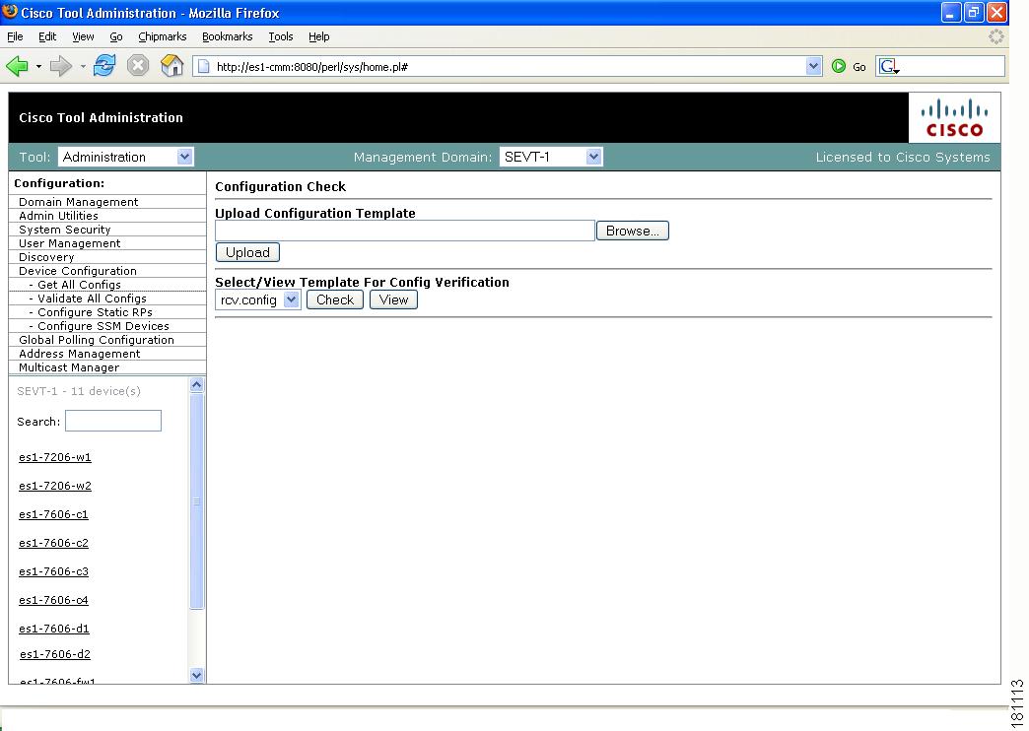Select device es1-7206-w1

tap(55, 457)
